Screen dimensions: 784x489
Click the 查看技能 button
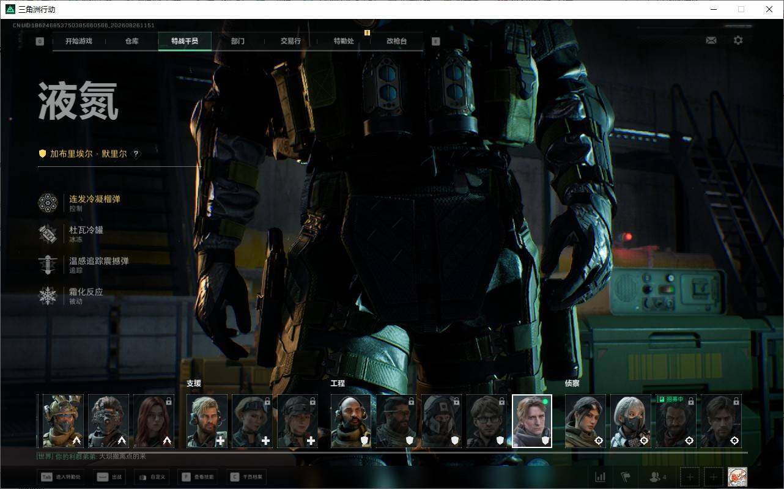pos(198,476)
